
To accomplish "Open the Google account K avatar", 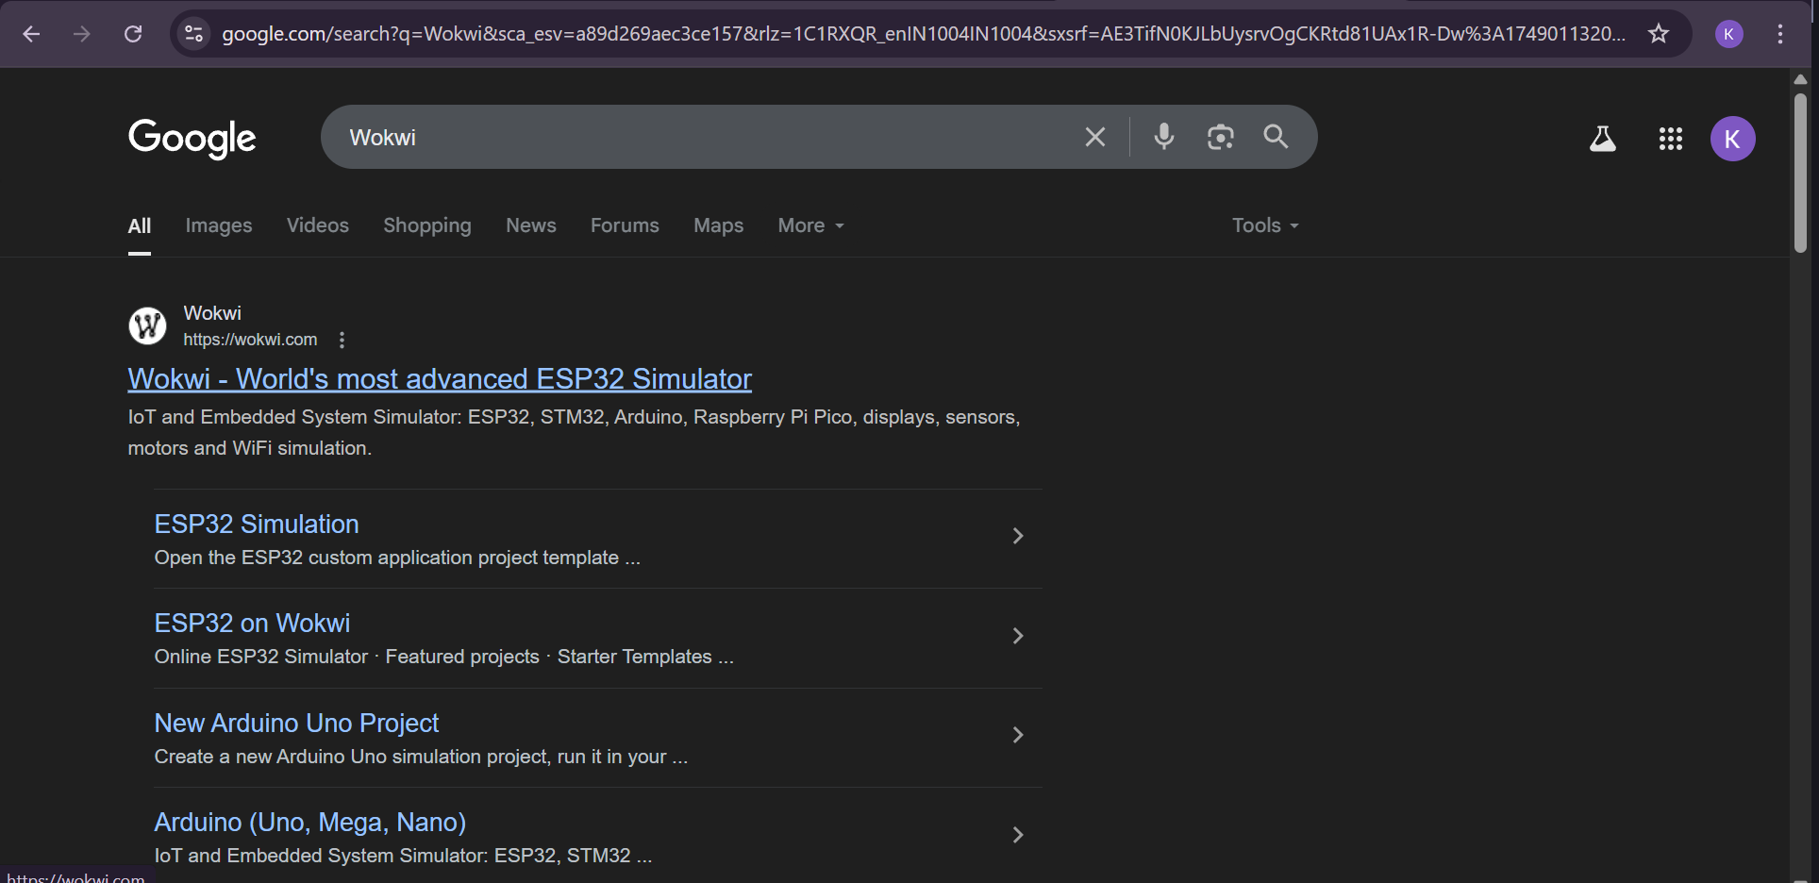I will (1732, 139).
